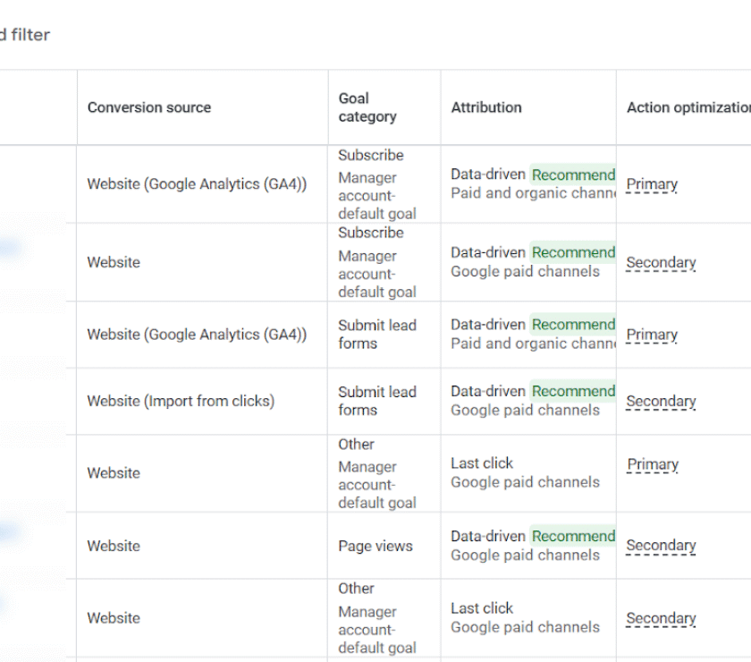
Task: Click the Attribution column header
Action: [486, 107]
